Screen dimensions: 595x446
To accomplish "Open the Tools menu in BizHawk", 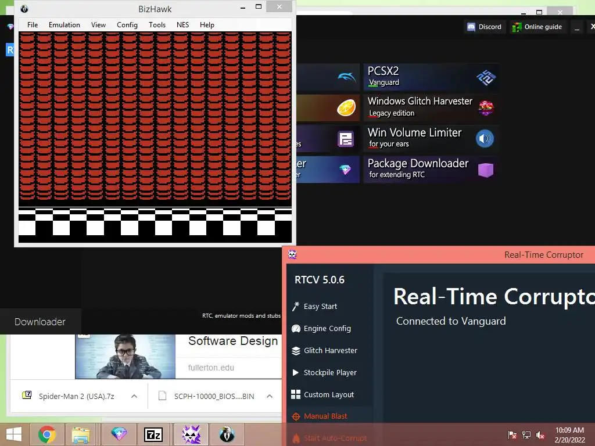I will 157,25.
